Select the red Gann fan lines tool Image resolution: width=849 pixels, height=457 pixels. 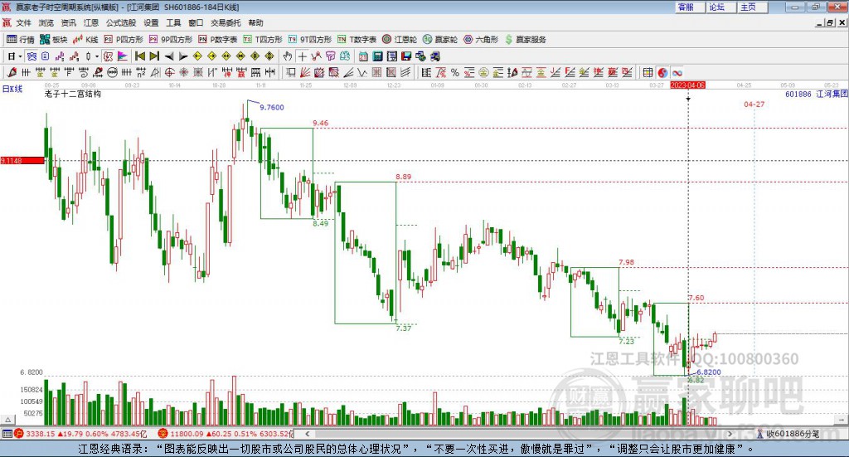(305, 72)
